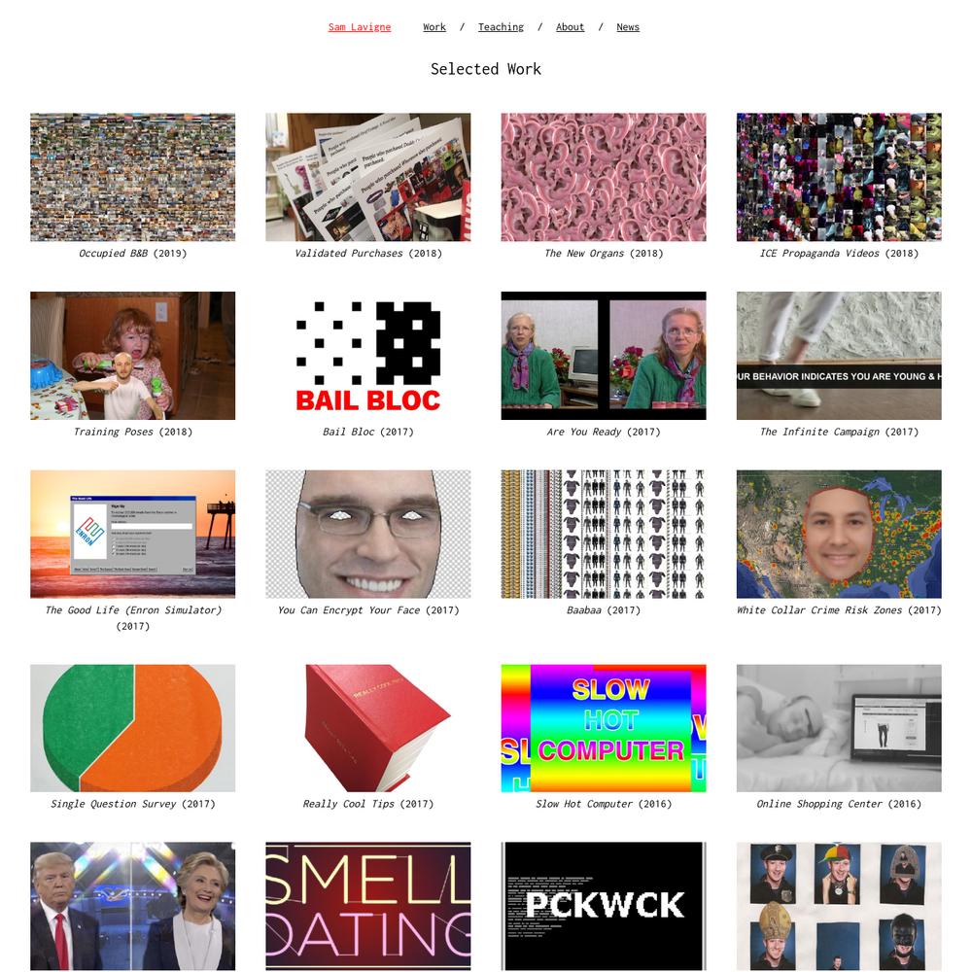This screenshot has height=972, width=972.
Task: Click The Infinite Campaign caption link
Action: pyautogui.click(x=840, y=432)
